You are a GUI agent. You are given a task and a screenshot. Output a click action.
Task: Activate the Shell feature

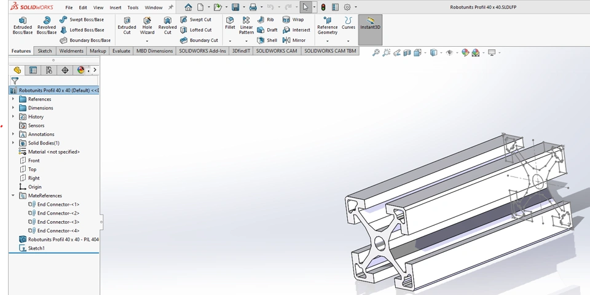[267, 41]
